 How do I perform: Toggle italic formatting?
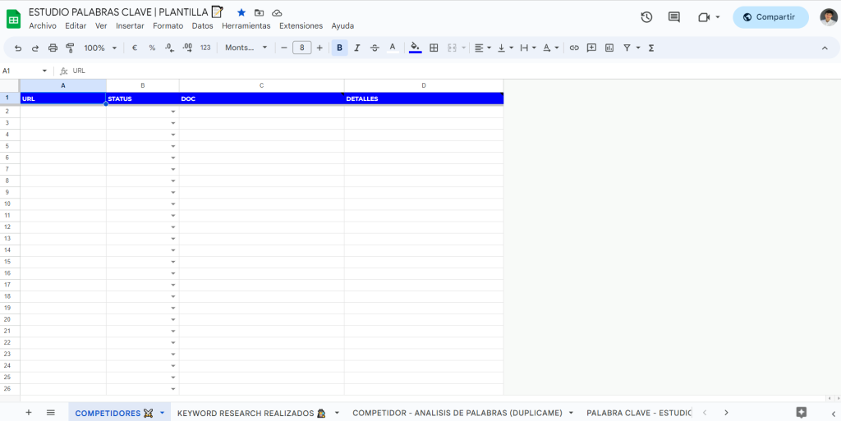click(357, 48)
